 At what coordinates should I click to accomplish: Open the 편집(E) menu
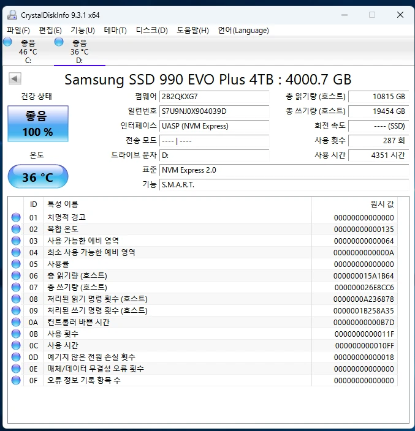pos(50,30)
